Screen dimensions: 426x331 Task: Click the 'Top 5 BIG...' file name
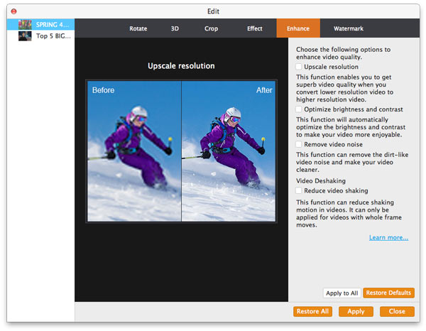click(53, 36)
